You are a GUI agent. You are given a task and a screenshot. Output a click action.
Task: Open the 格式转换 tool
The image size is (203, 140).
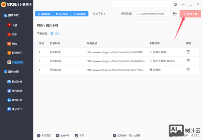pyautogui.click(x=15, y=82)
